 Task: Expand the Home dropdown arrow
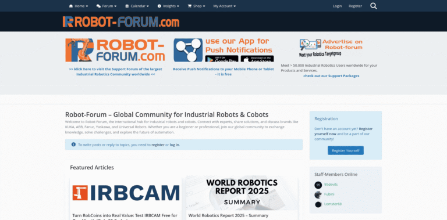coord(87,6)
